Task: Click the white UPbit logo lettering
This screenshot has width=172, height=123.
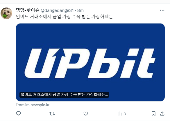Action: (x=90, y=63)
